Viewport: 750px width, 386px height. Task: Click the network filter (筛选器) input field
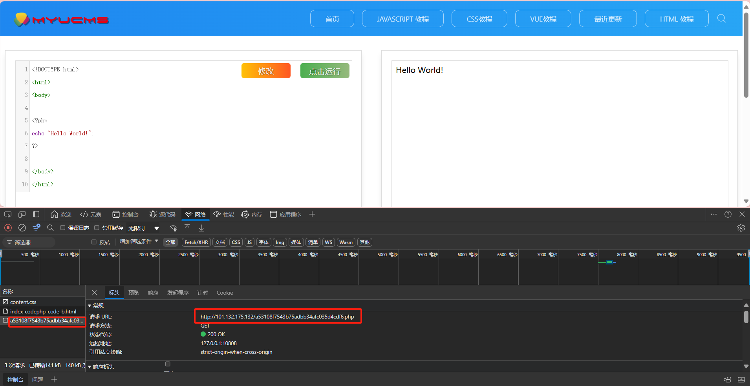(x=29, y=242)
